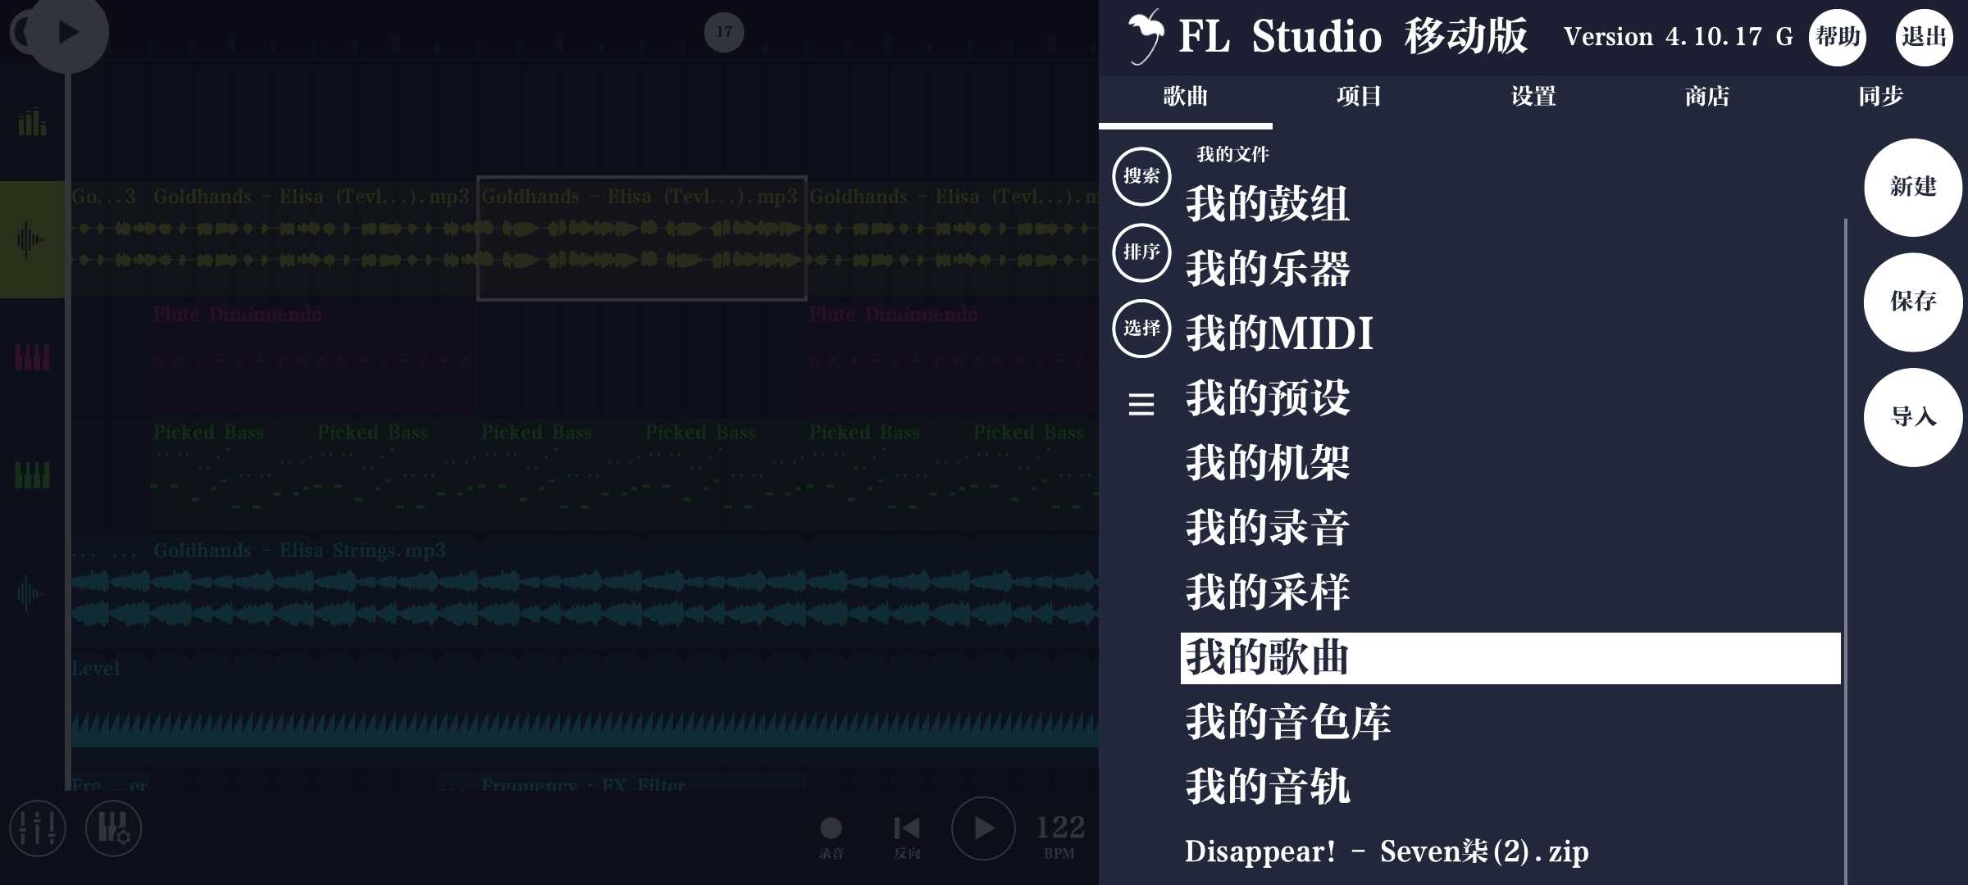Exit the app with the 退出 button
Screen dimensions: 1968x885
click(x=1924, y=37)
